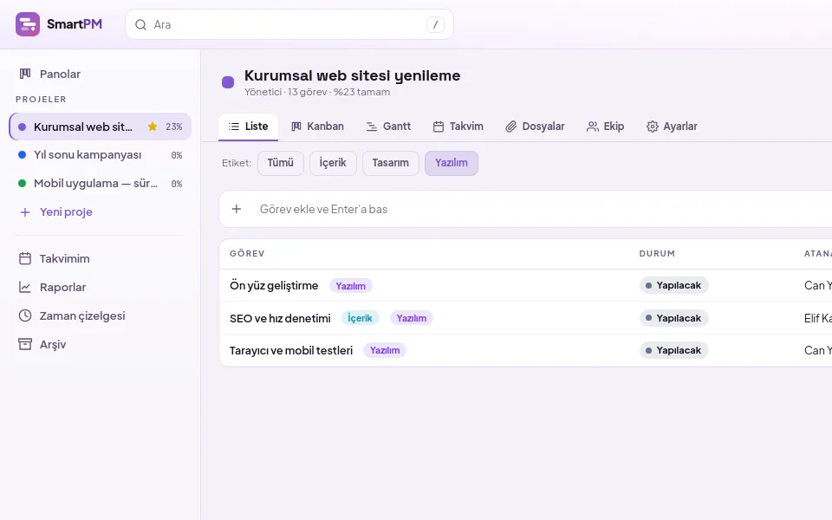Open Raporlar page
The image size is (832, 520).
click(100, 287)
